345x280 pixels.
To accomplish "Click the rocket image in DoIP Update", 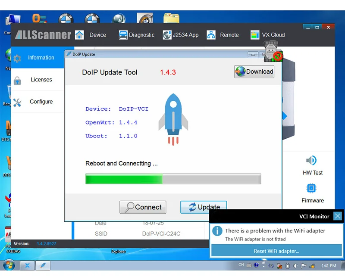I will point(173,119).
